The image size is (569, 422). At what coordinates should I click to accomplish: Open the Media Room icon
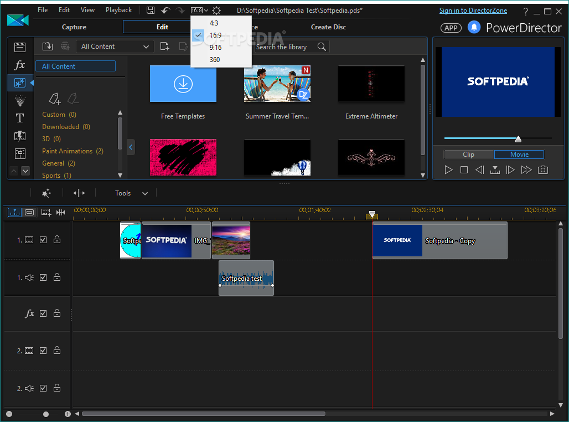[19, 47]
